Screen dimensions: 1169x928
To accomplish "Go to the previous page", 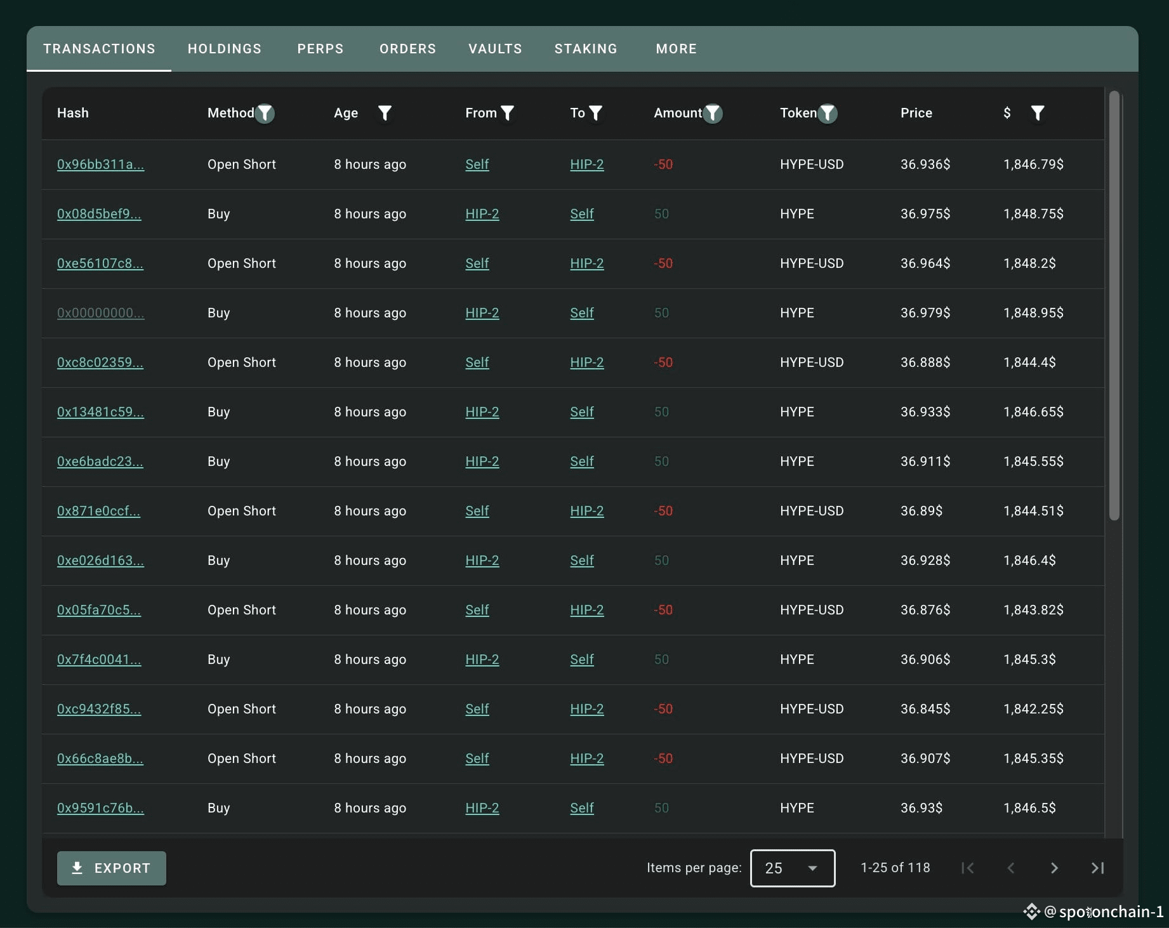I will pos(1010,868).
